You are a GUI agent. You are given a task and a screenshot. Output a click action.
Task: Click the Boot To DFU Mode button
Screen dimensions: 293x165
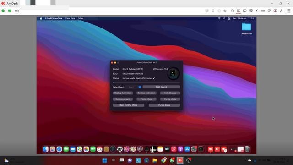tap(129, 105)
